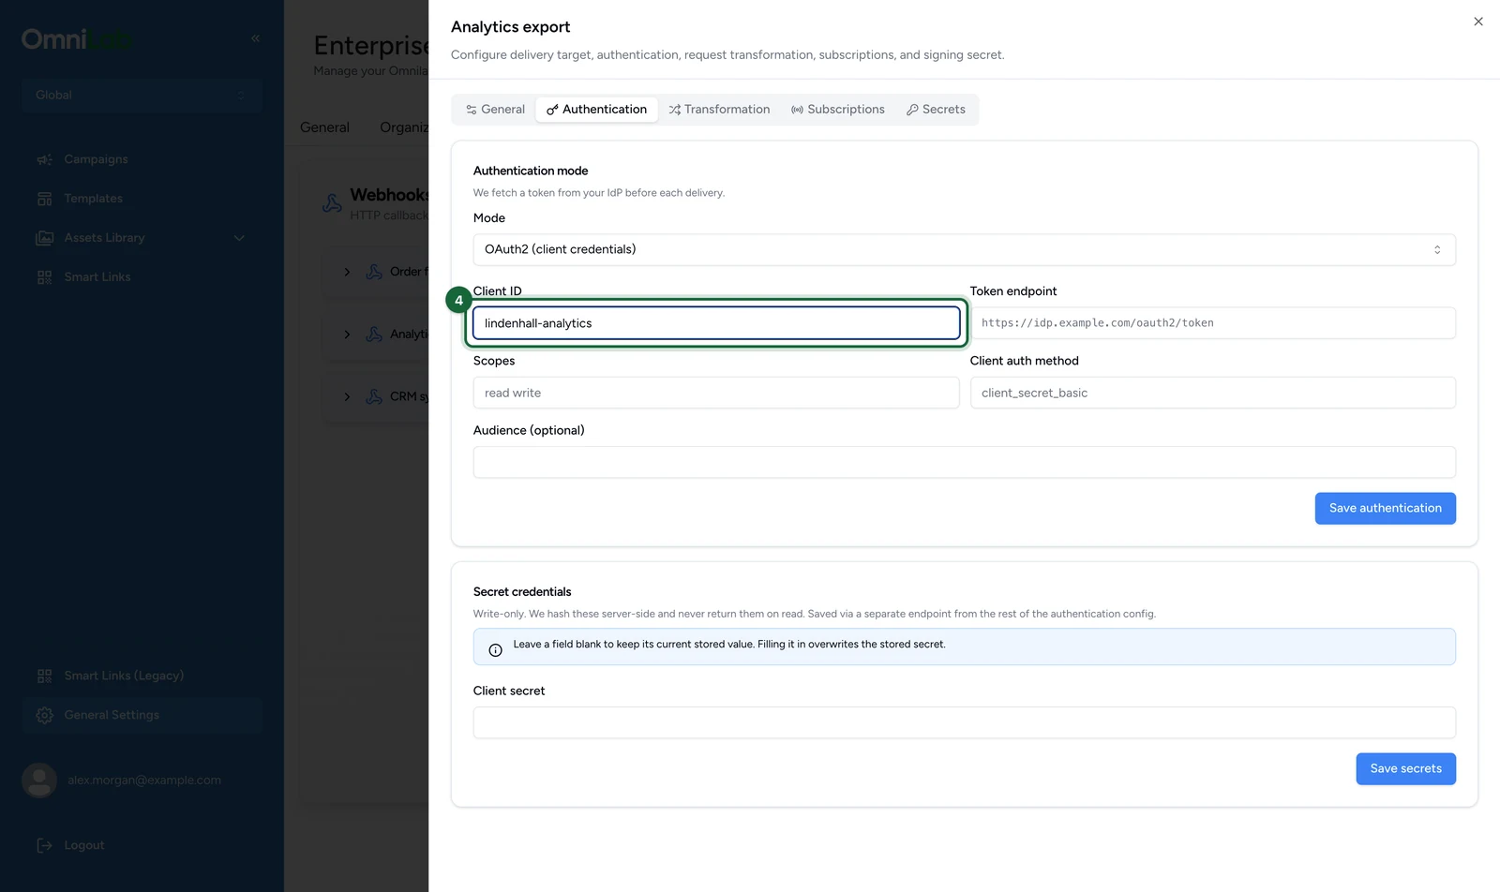Expand the Order webhook row chevron

pos(347,272)
